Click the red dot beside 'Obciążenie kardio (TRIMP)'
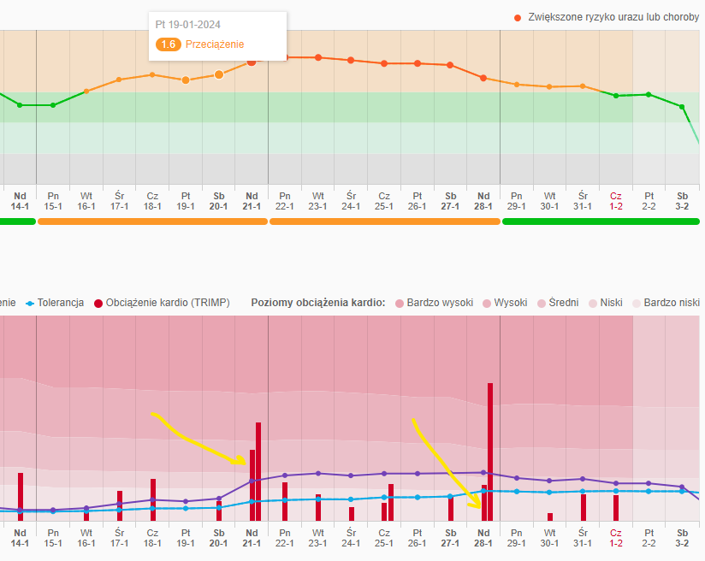Viewport: 705px width, 561px height. [98, 303]
